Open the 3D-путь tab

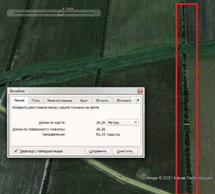[x=102, y=100]
